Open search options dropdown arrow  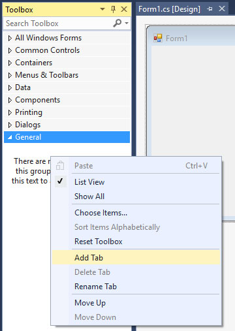click(127, 23)
